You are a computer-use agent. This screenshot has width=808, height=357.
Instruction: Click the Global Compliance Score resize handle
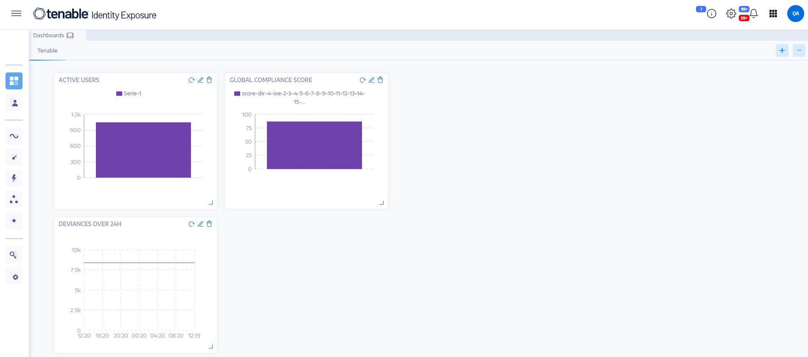click(382, 203)
